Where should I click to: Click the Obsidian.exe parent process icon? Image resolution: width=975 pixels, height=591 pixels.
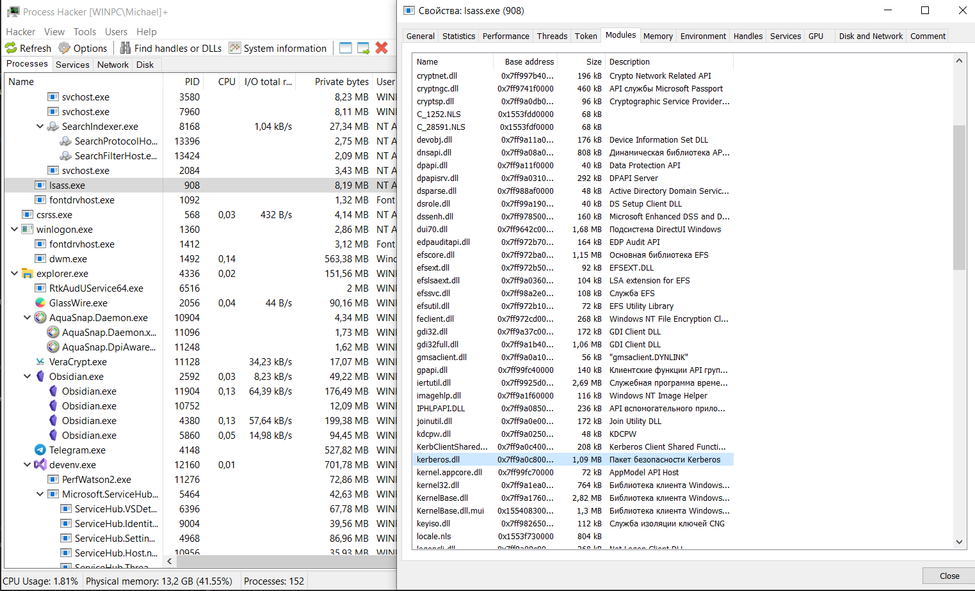pyautogui.click(x=40, y=376)
